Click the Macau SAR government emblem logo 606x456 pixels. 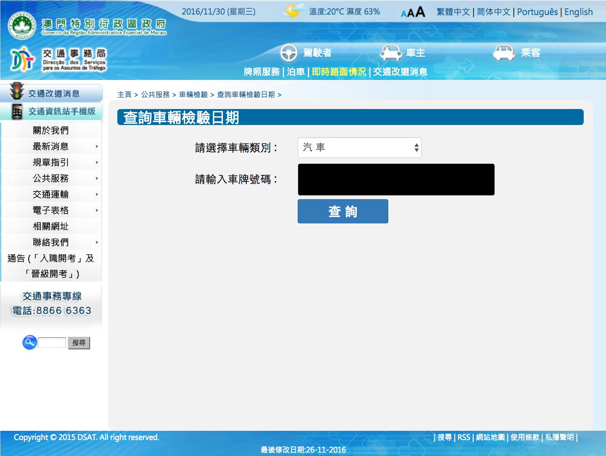21,26
